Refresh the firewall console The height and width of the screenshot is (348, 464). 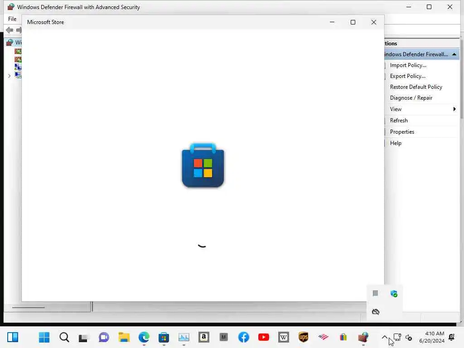click(x=399, y=121)
